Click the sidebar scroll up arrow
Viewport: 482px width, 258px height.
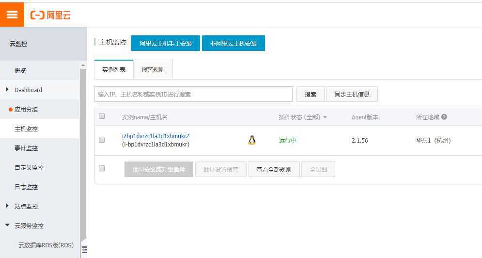pos(83,65)
